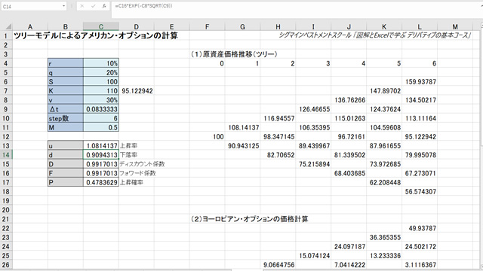Click the Select All corner triangle

coord(8,27)
